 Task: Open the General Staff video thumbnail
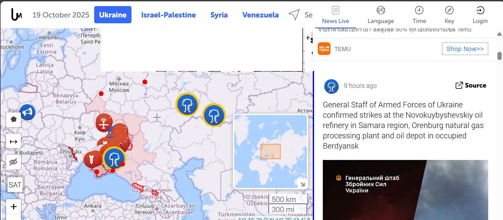point(405,190)
